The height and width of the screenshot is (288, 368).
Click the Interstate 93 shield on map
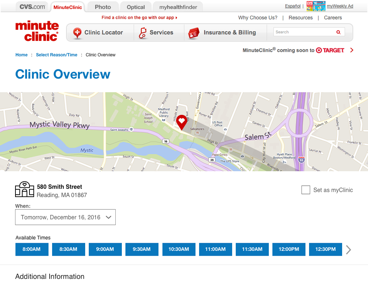coord(302,160)
